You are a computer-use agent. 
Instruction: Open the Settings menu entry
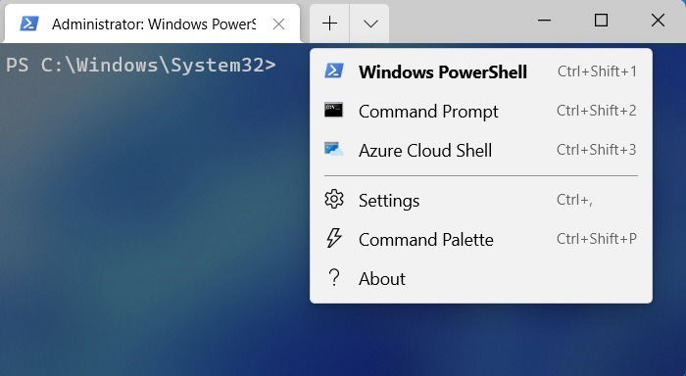[481, 201]
